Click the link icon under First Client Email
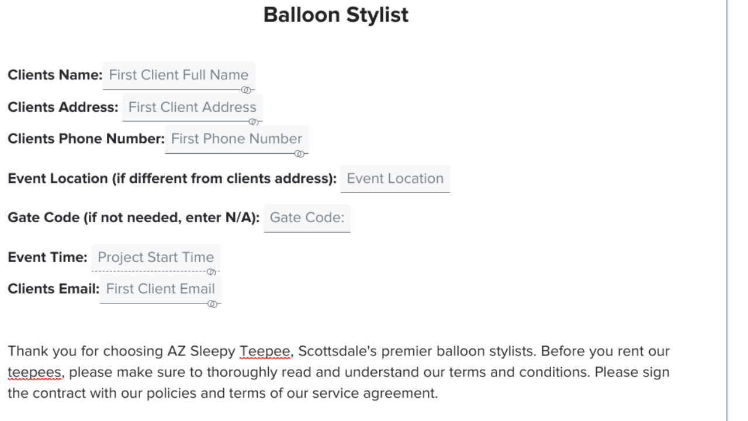This screenshot has width=748, height=421. pyautogui.click(x=213, y=303)
